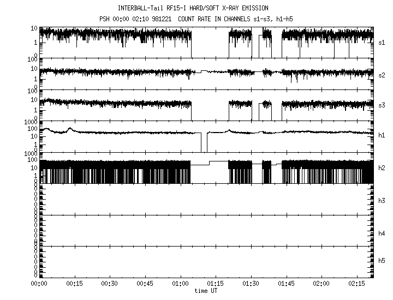Select the 00:15 time axis tick label

(75, 284)
